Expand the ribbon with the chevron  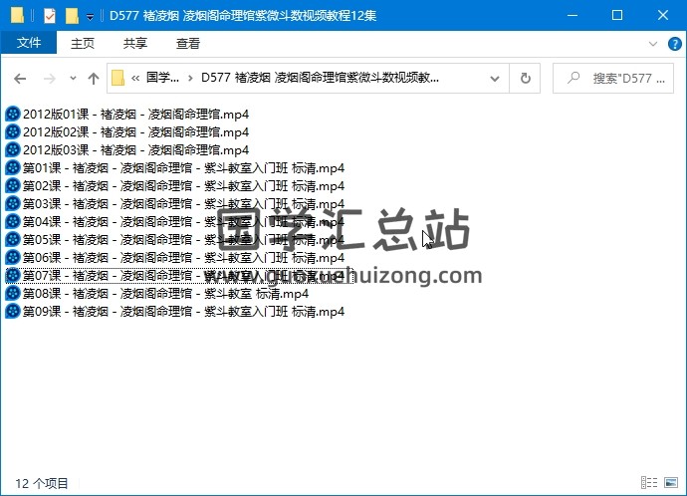coord(653,44)
